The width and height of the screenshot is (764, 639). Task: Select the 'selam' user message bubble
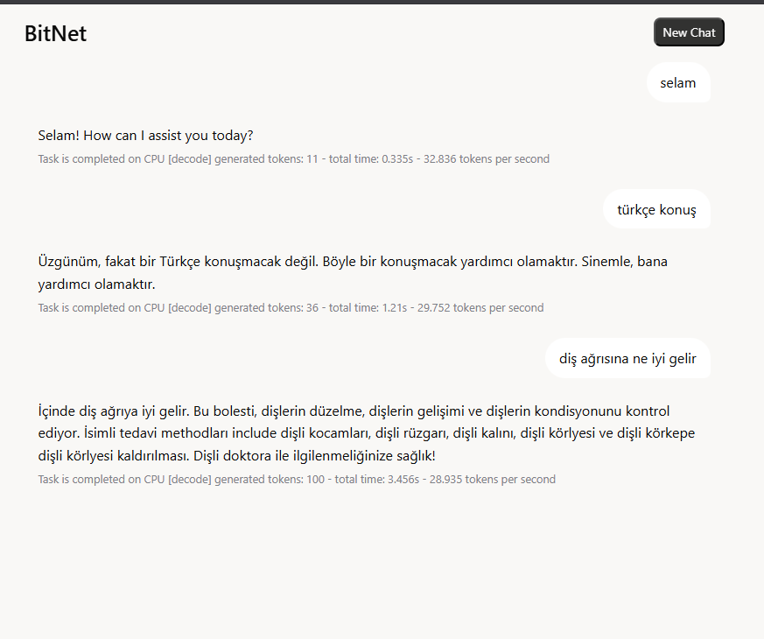click(x=678, y=83)
